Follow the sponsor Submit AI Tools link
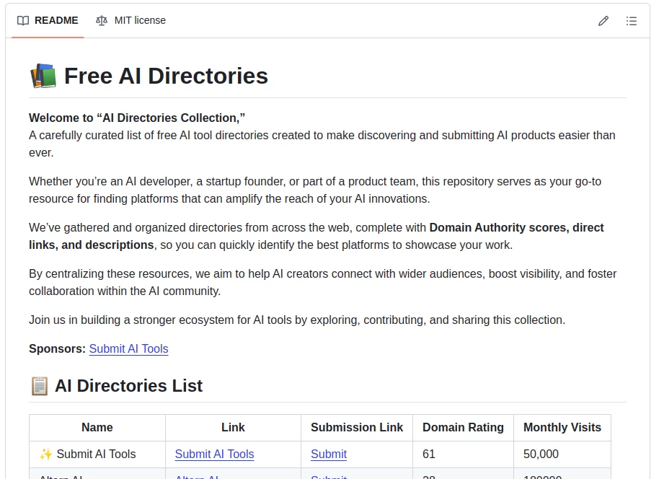659x479 pixels. click(128, 349)
